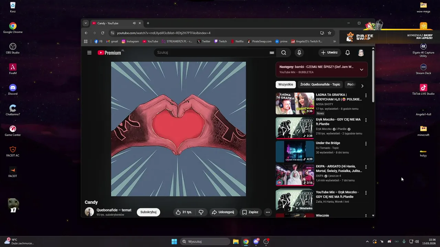Open Discord from the taskbar
This screenshot has width=440, height=247.
256,242
